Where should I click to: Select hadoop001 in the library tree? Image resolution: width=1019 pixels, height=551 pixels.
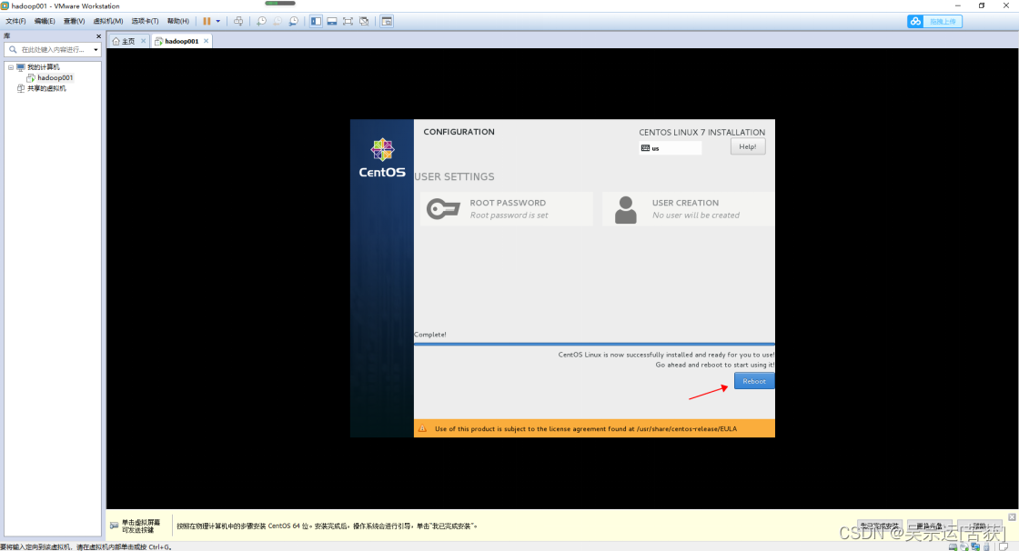point(55,78)
